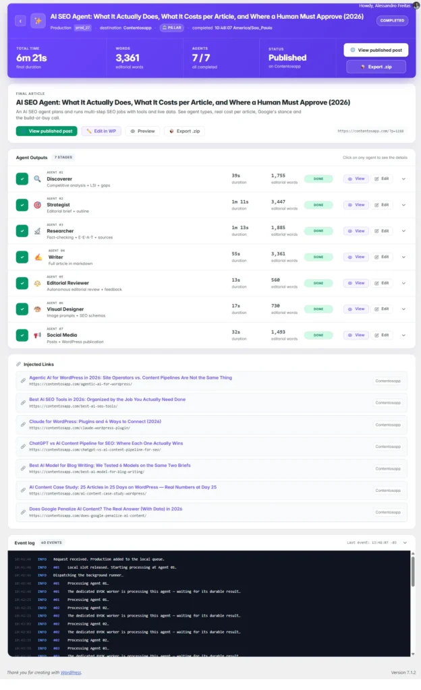Expand the Discoverer agent row chevron
The image size is (421, 690).
[403, 179]
